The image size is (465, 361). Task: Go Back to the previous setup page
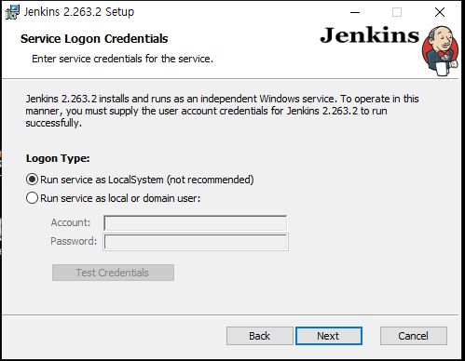(x=260, y=336)
